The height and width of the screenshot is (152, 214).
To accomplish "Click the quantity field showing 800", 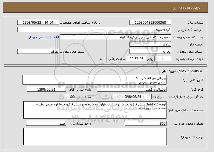I will point(146,123).
